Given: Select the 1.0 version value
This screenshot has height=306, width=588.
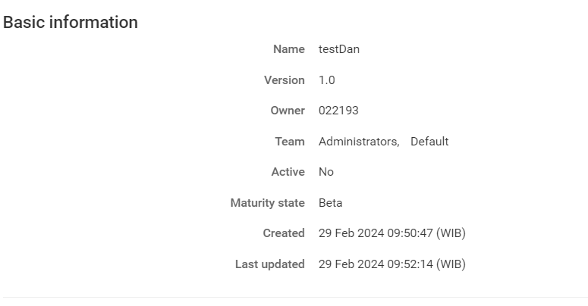Looking at the screenshot, I should click(x=327, y=80).
